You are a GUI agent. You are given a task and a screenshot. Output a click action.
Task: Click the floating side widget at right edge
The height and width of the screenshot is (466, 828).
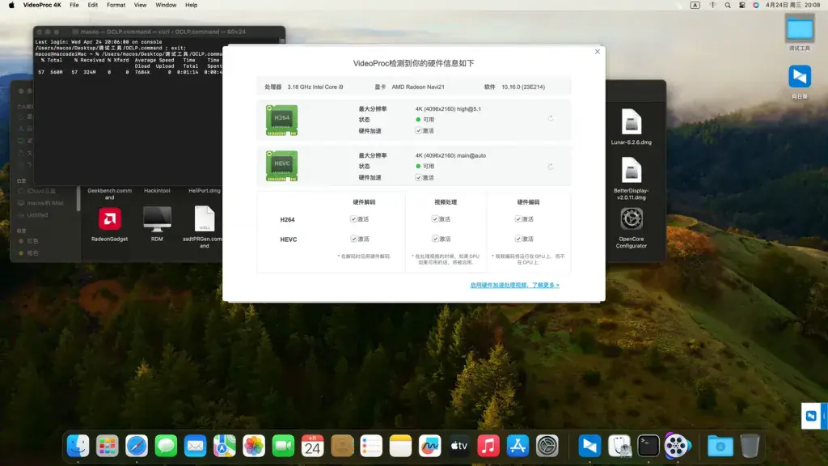(x=813, y=416)
